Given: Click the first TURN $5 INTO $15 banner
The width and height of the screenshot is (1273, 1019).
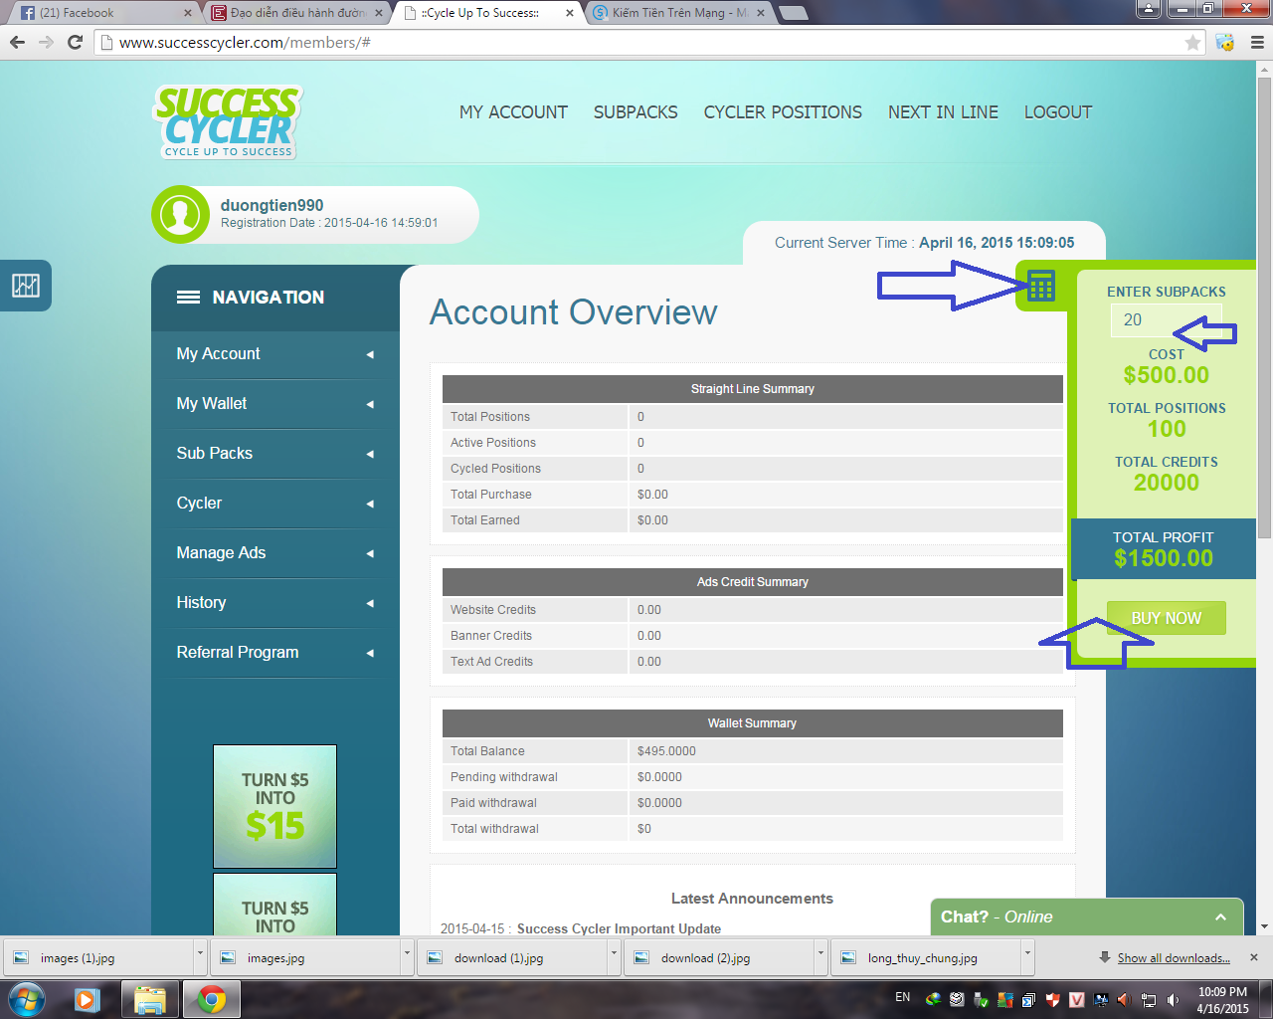Looking at the screenshot, I should [x=274, y=806].
